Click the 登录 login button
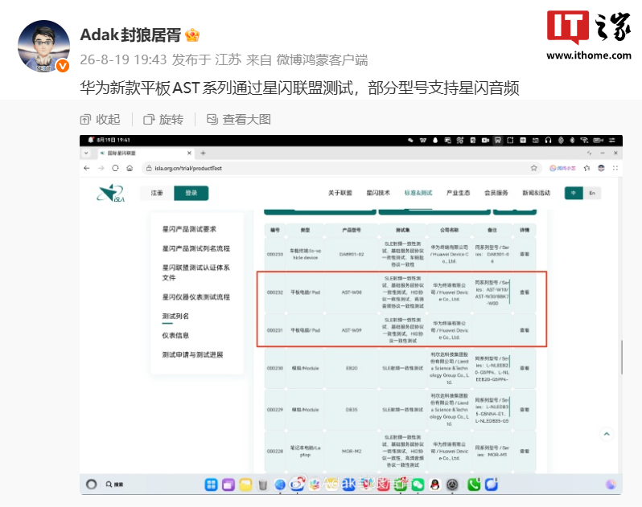The width and height of the screenshot is (642, 507). pos(191,193)
